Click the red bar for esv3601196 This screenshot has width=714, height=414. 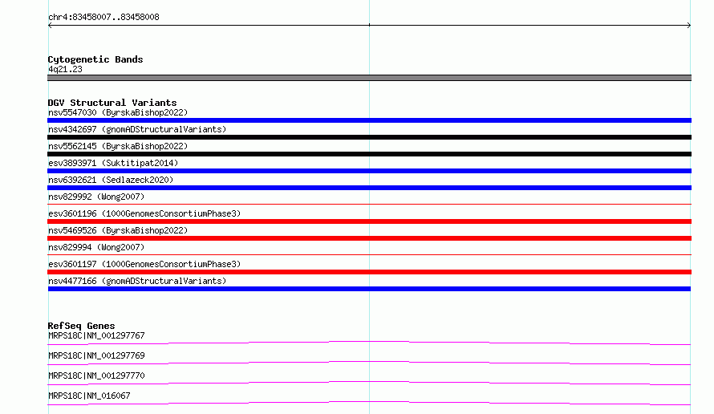(x=369, y=221)
